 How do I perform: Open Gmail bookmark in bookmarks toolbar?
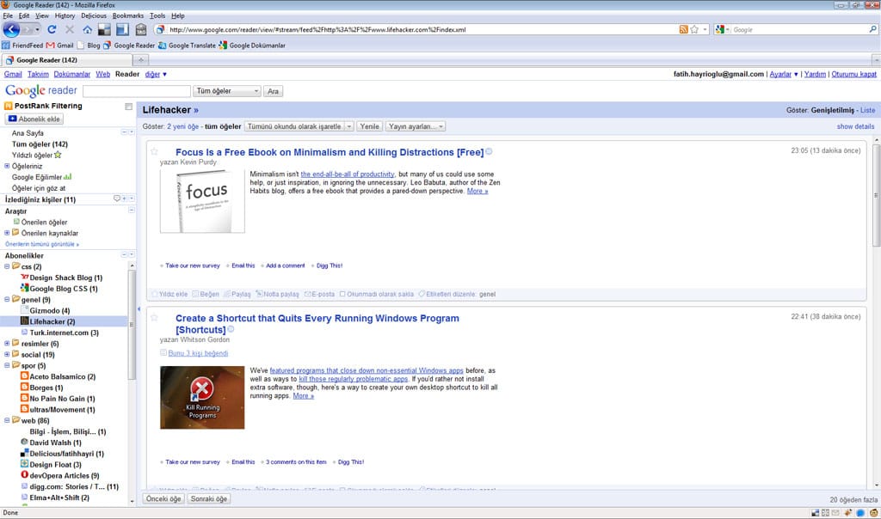tap(60, 46)
